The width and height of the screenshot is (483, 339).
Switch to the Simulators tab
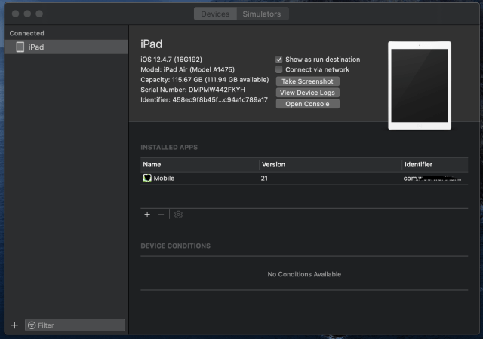pyautogui.click(x=262, y=14)
